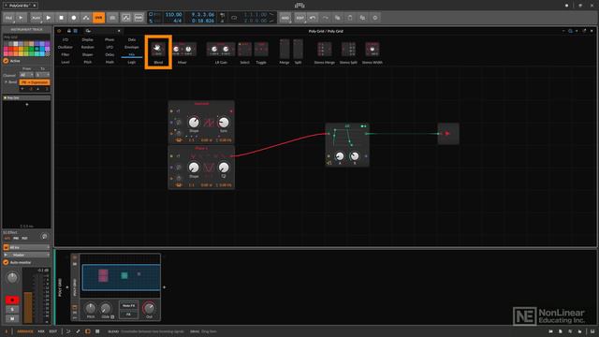Click the Glide knob in the Poly Grid device
This screenshot has width=599, height=337.
click(106, 308)
